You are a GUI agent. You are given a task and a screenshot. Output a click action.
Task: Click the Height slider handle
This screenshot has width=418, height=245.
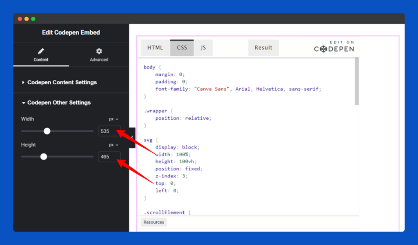[x=44, y=156]
